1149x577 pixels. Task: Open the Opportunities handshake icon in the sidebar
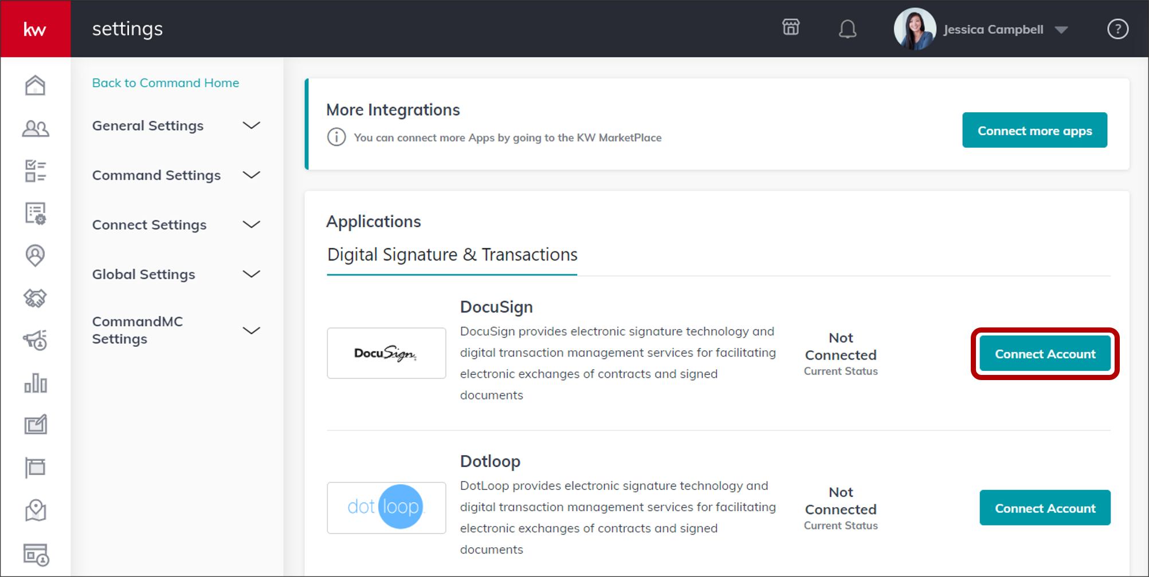pyautogui.click(x=35, y=298)
